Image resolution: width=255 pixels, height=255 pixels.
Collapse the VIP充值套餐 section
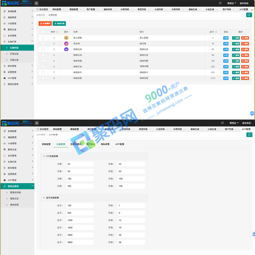pos(44,156)
